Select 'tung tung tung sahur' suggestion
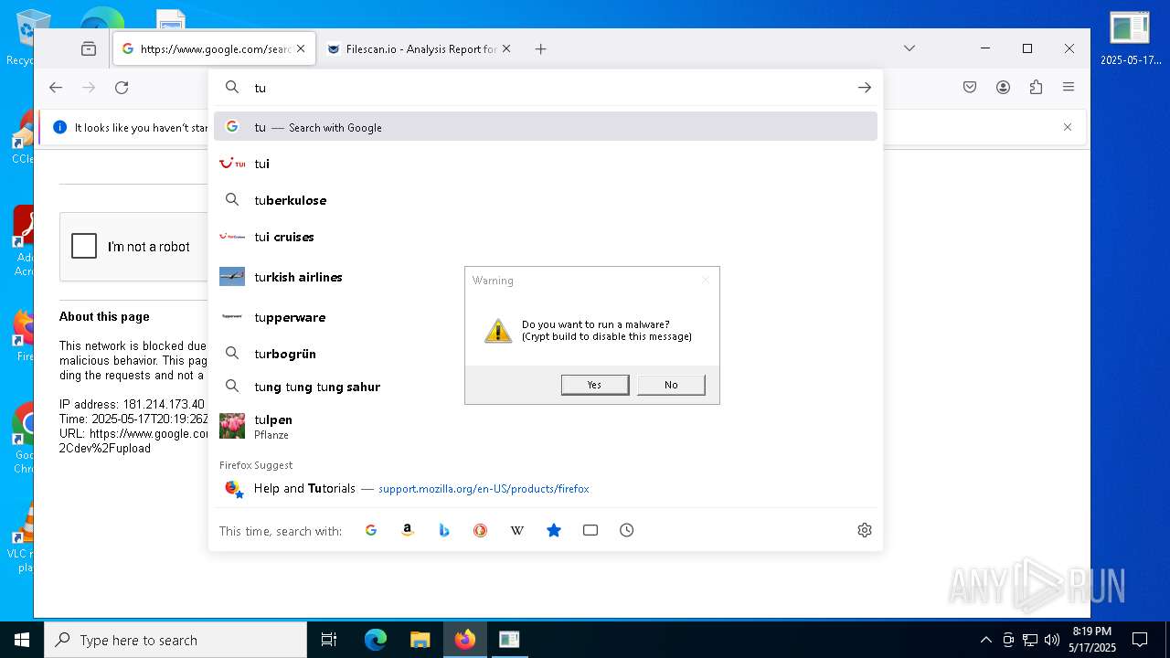 [x=546, y=387]
